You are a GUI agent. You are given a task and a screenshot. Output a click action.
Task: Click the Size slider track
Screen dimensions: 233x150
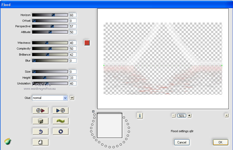(50, 72)
